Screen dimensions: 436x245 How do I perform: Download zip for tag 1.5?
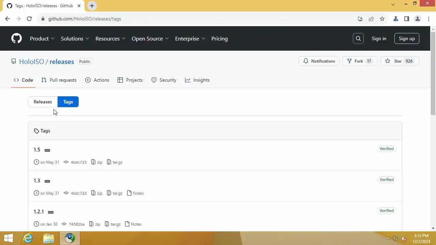97,162
